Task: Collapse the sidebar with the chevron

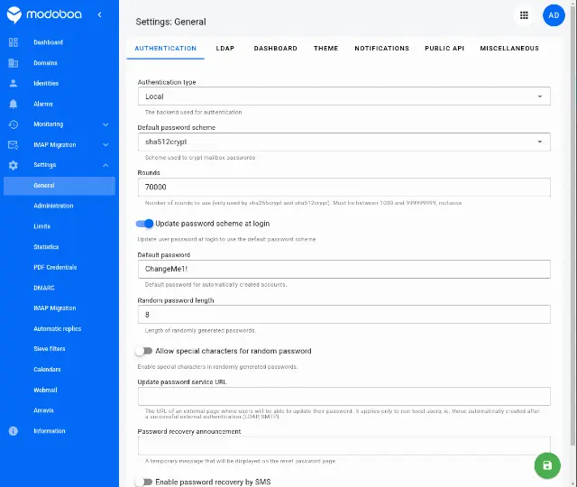Action: (100, 14)
